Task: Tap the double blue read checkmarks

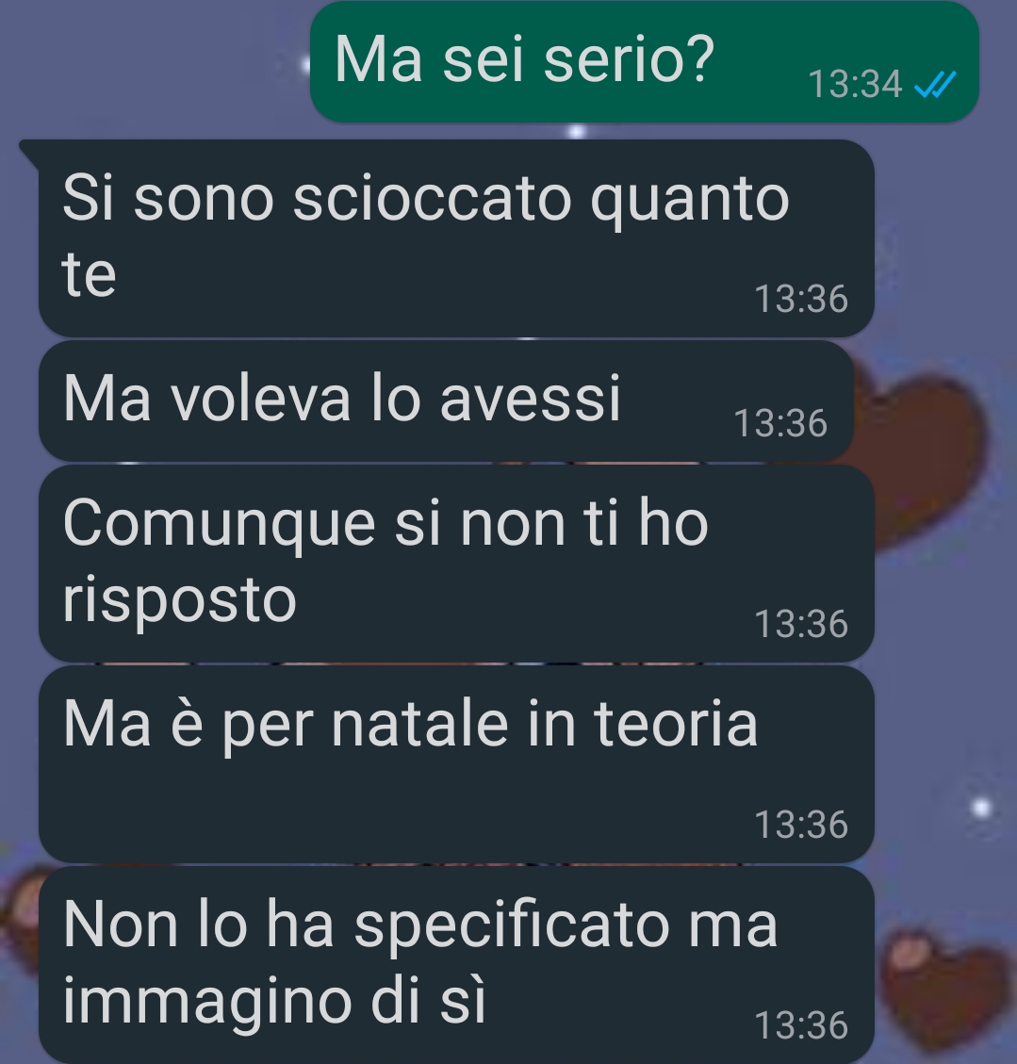Action: click(x=935, y=85)
